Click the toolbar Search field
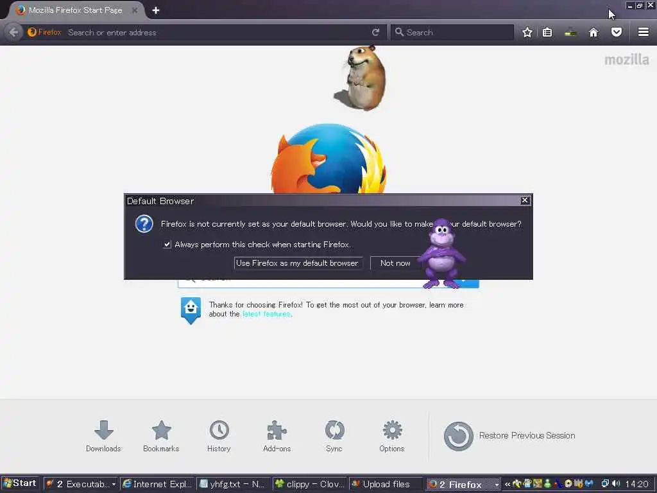The height and width of the screenshot is (493, 657). coord(452,32)
